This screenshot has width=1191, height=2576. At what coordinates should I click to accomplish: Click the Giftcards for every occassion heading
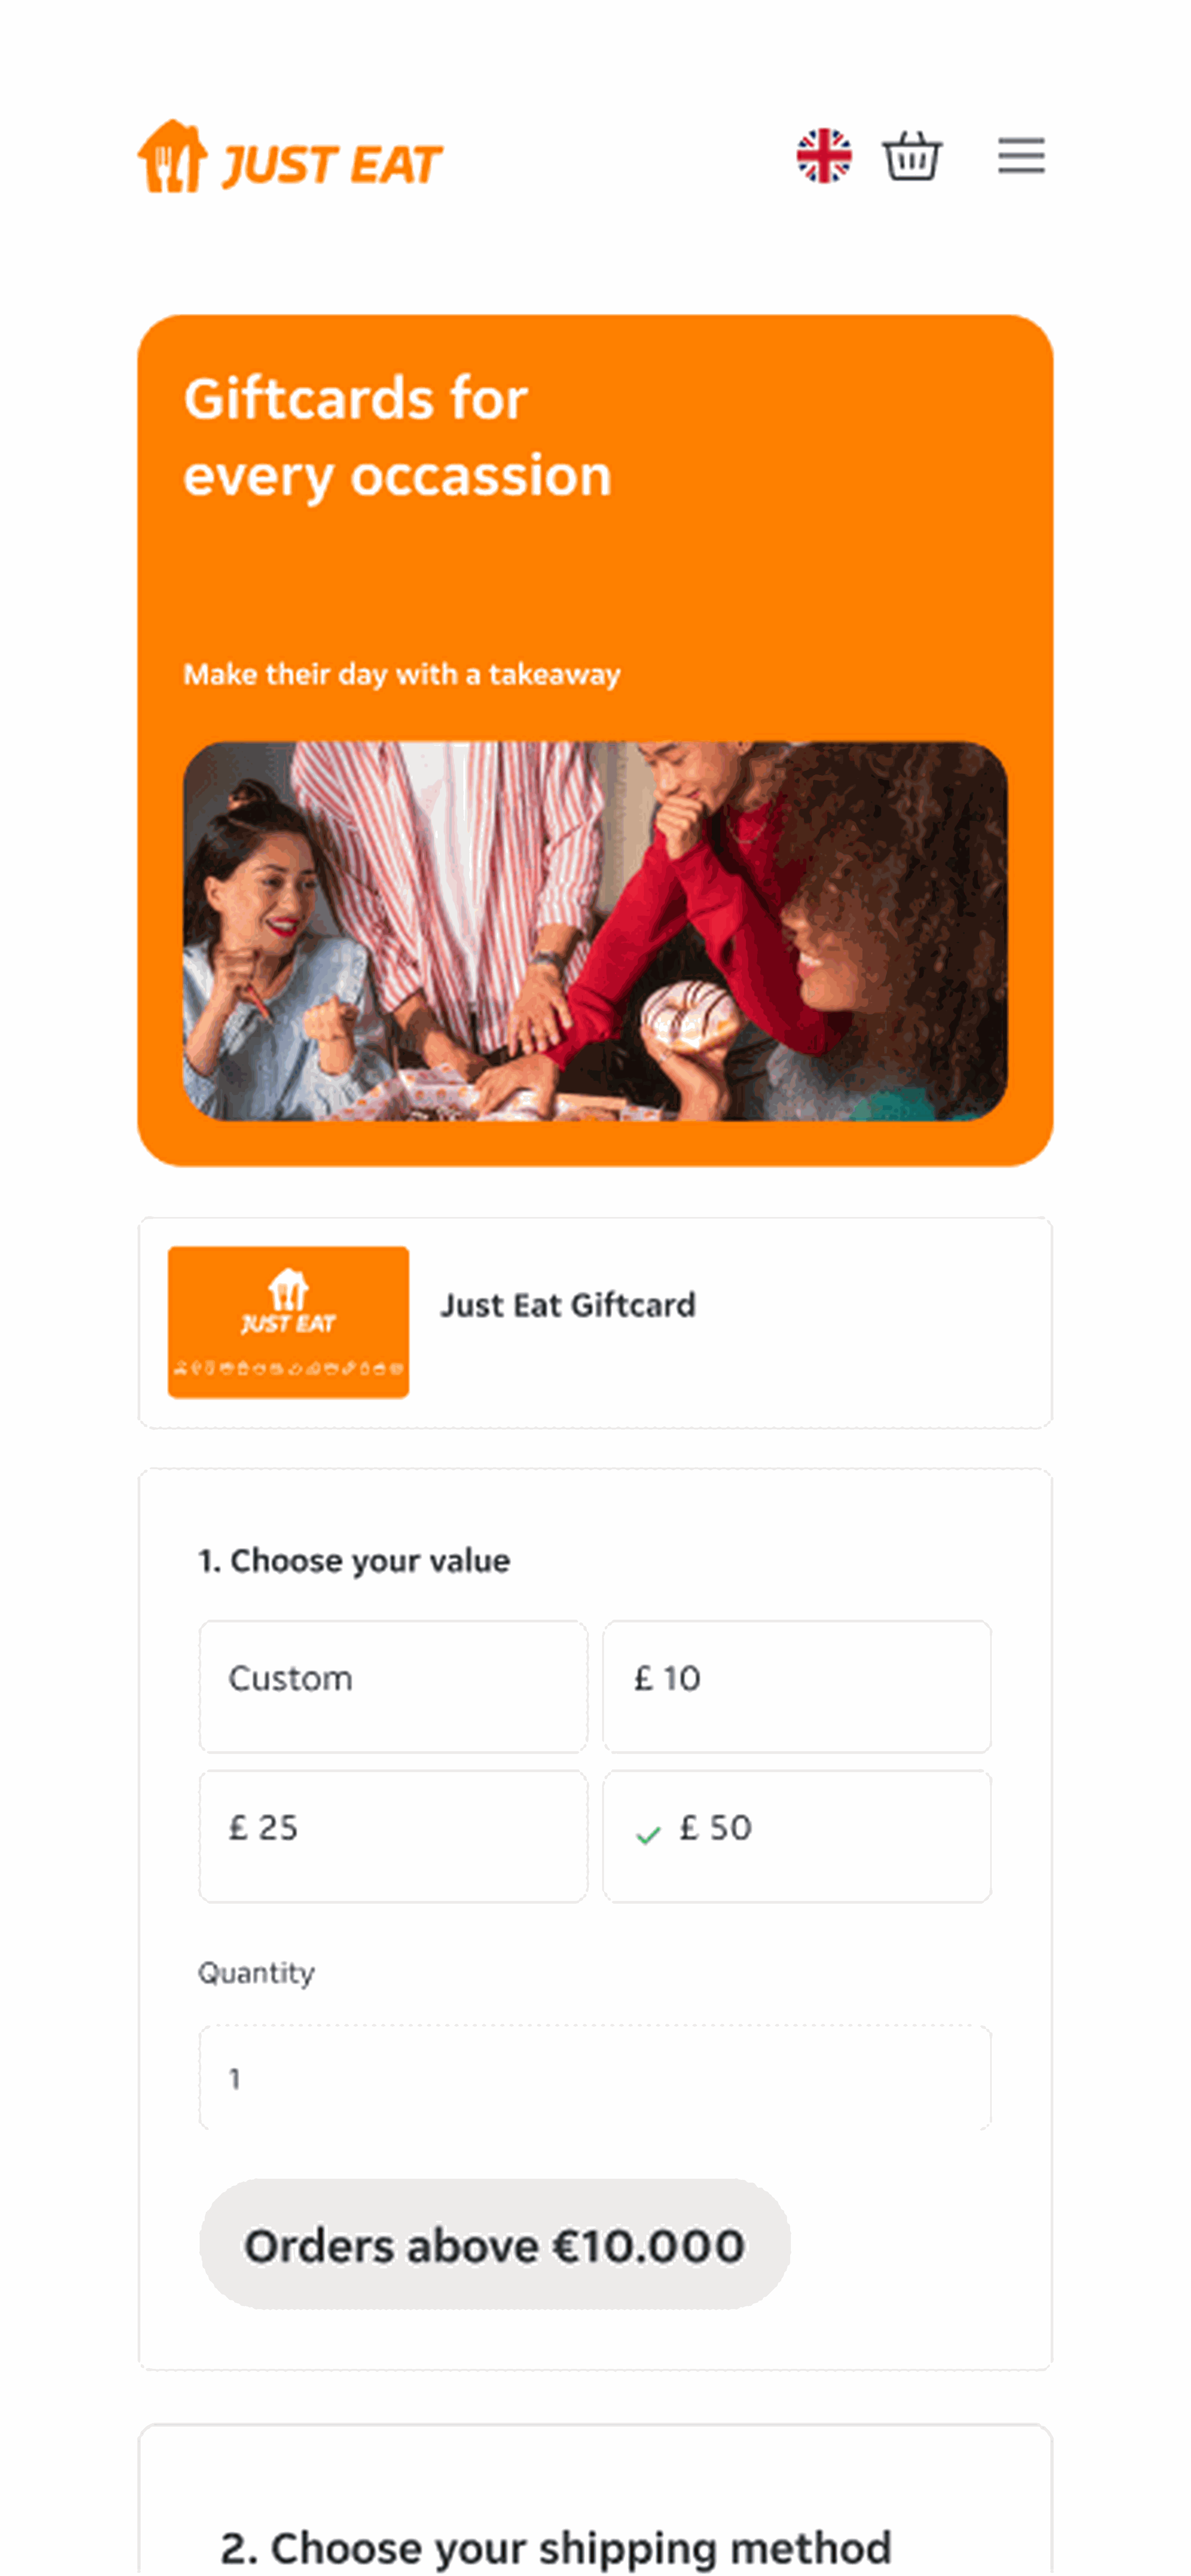point(397,436)
